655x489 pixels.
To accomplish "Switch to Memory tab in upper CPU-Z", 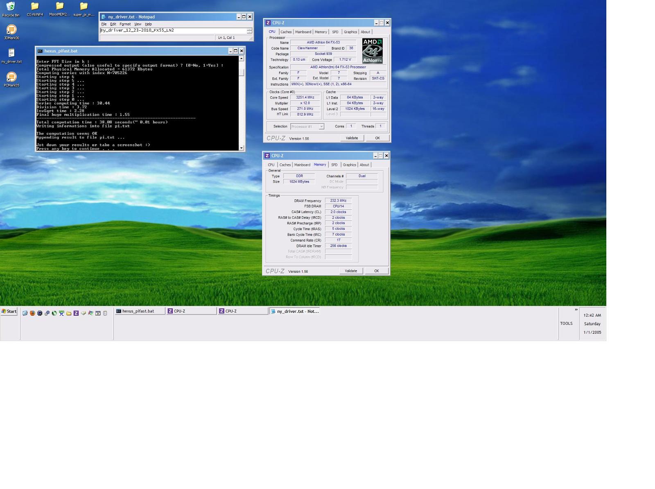I will pyautogui.click(x=321, y=32).
